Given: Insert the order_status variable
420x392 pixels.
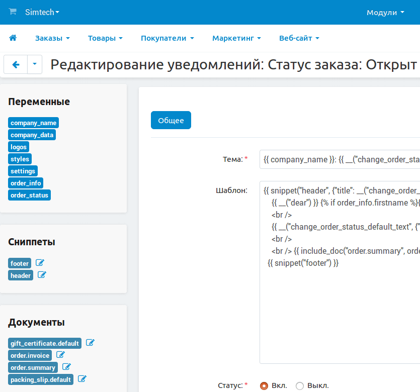Looking at the screenshot, I should tap(29, 194).
